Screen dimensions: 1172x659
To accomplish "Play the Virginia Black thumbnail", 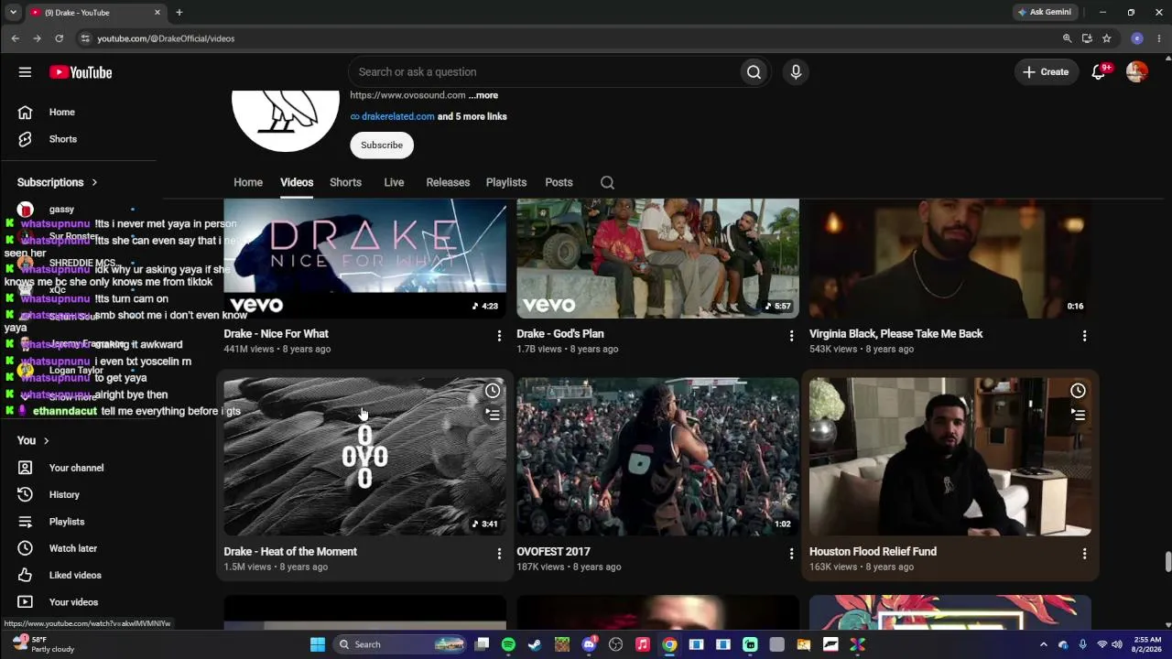I will pyautogui.click(x=950, y=258).
